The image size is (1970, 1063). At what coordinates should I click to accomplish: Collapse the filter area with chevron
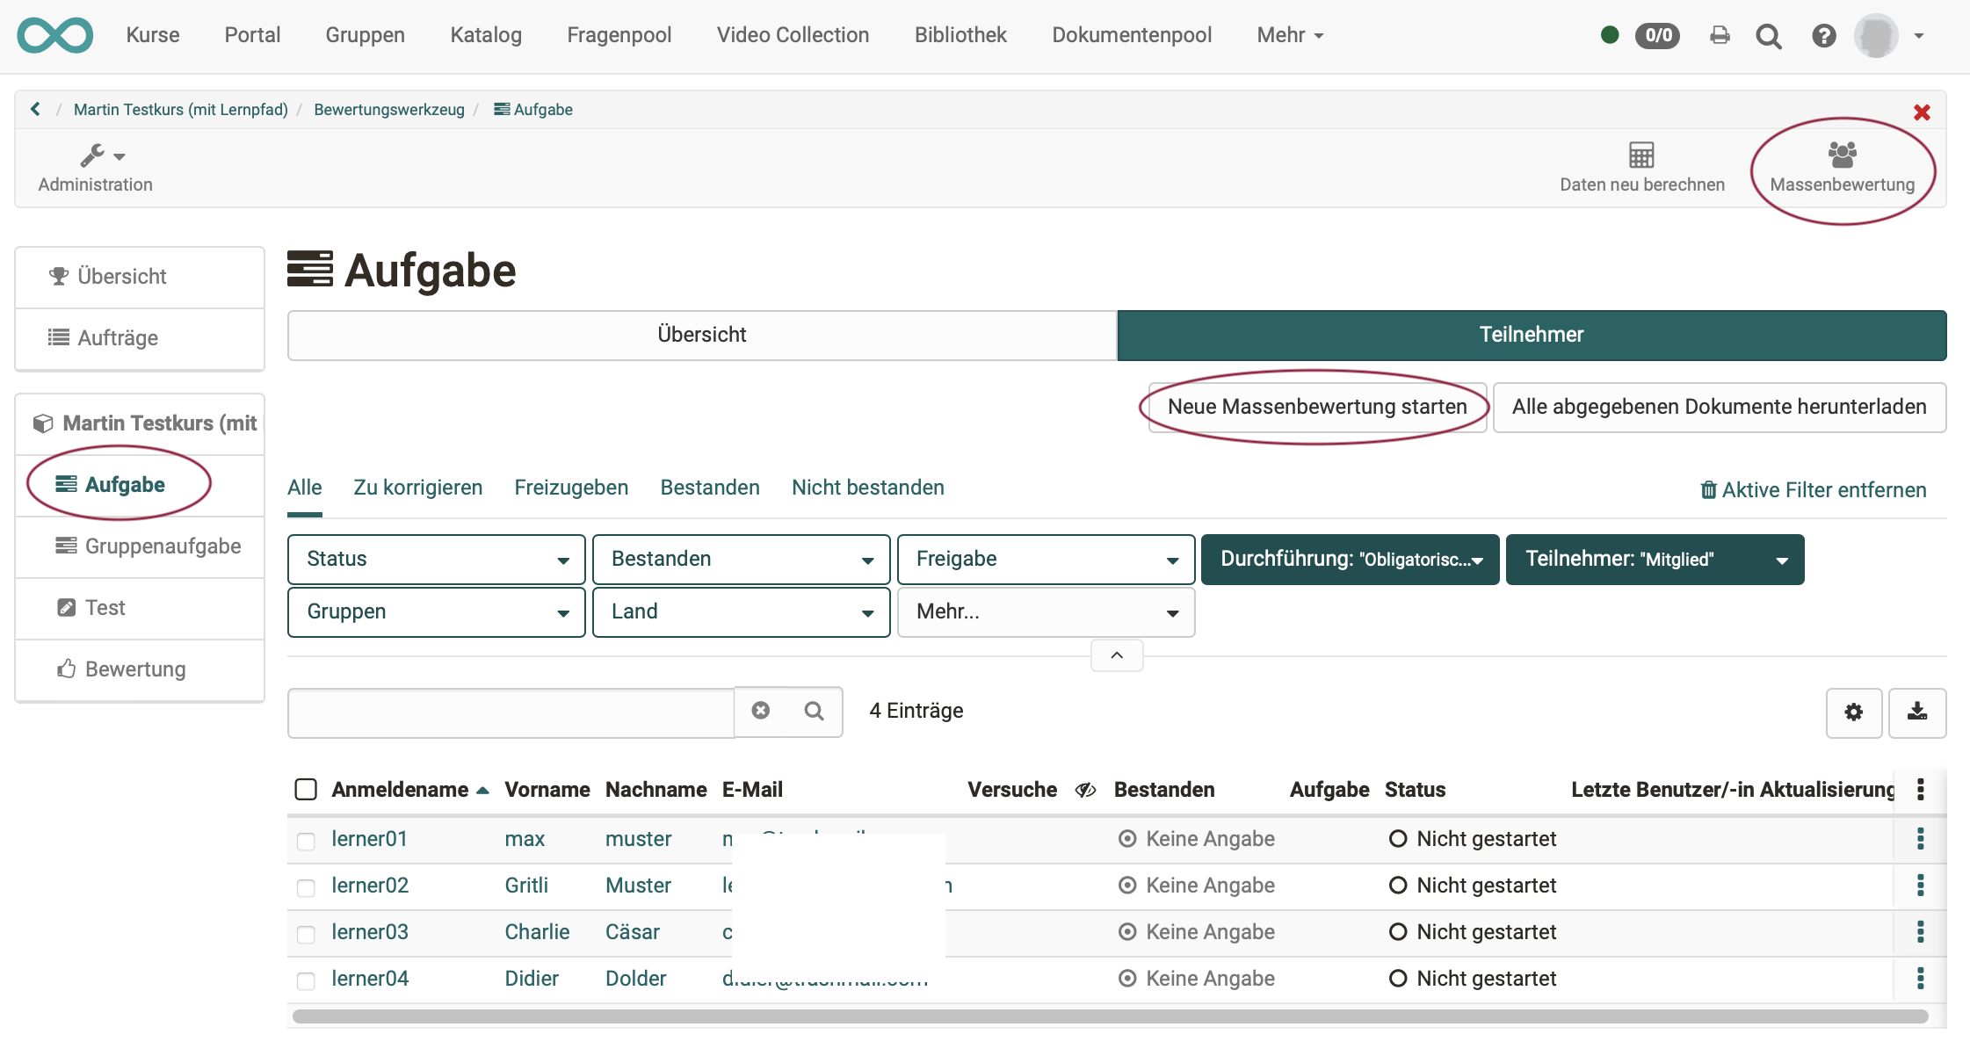click(x=1117, y=655)
